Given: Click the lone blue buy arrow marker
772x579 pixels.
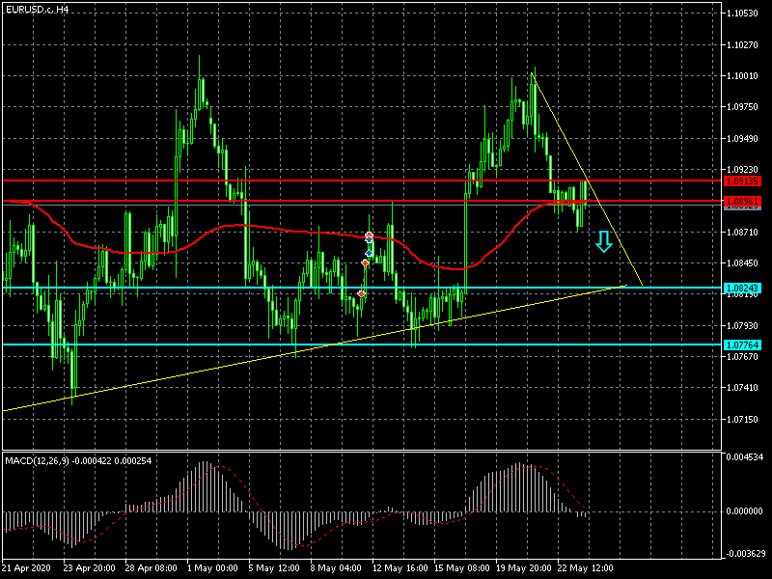Looking at the screenshot, I should tap(369, 253).
